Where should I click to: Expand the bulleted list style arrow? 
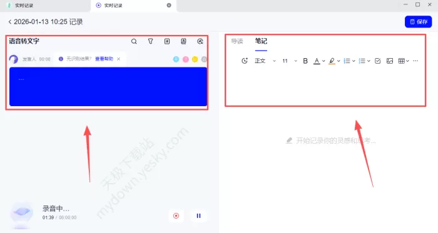pyautogui.click(x=369, y=61)
